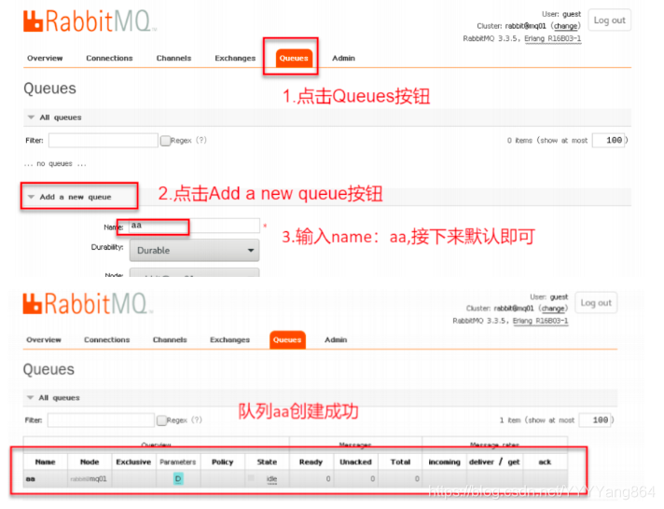This screenshot has height=509, width=664.
Task: Click rabbit@mq01 node cell for queue aa
Action: (x=89, y=479)
